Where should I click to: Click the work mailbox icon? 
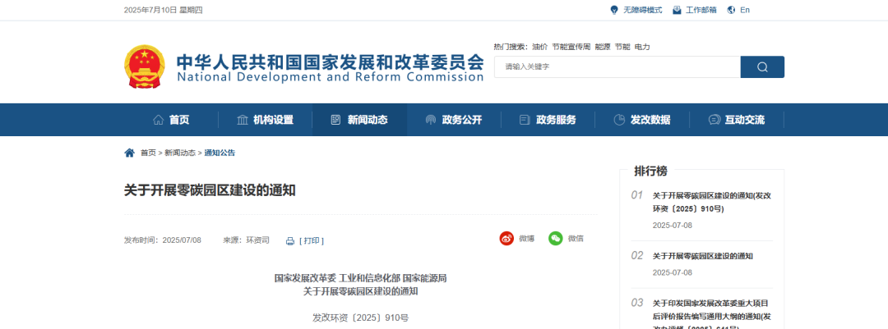coord(677,10)
